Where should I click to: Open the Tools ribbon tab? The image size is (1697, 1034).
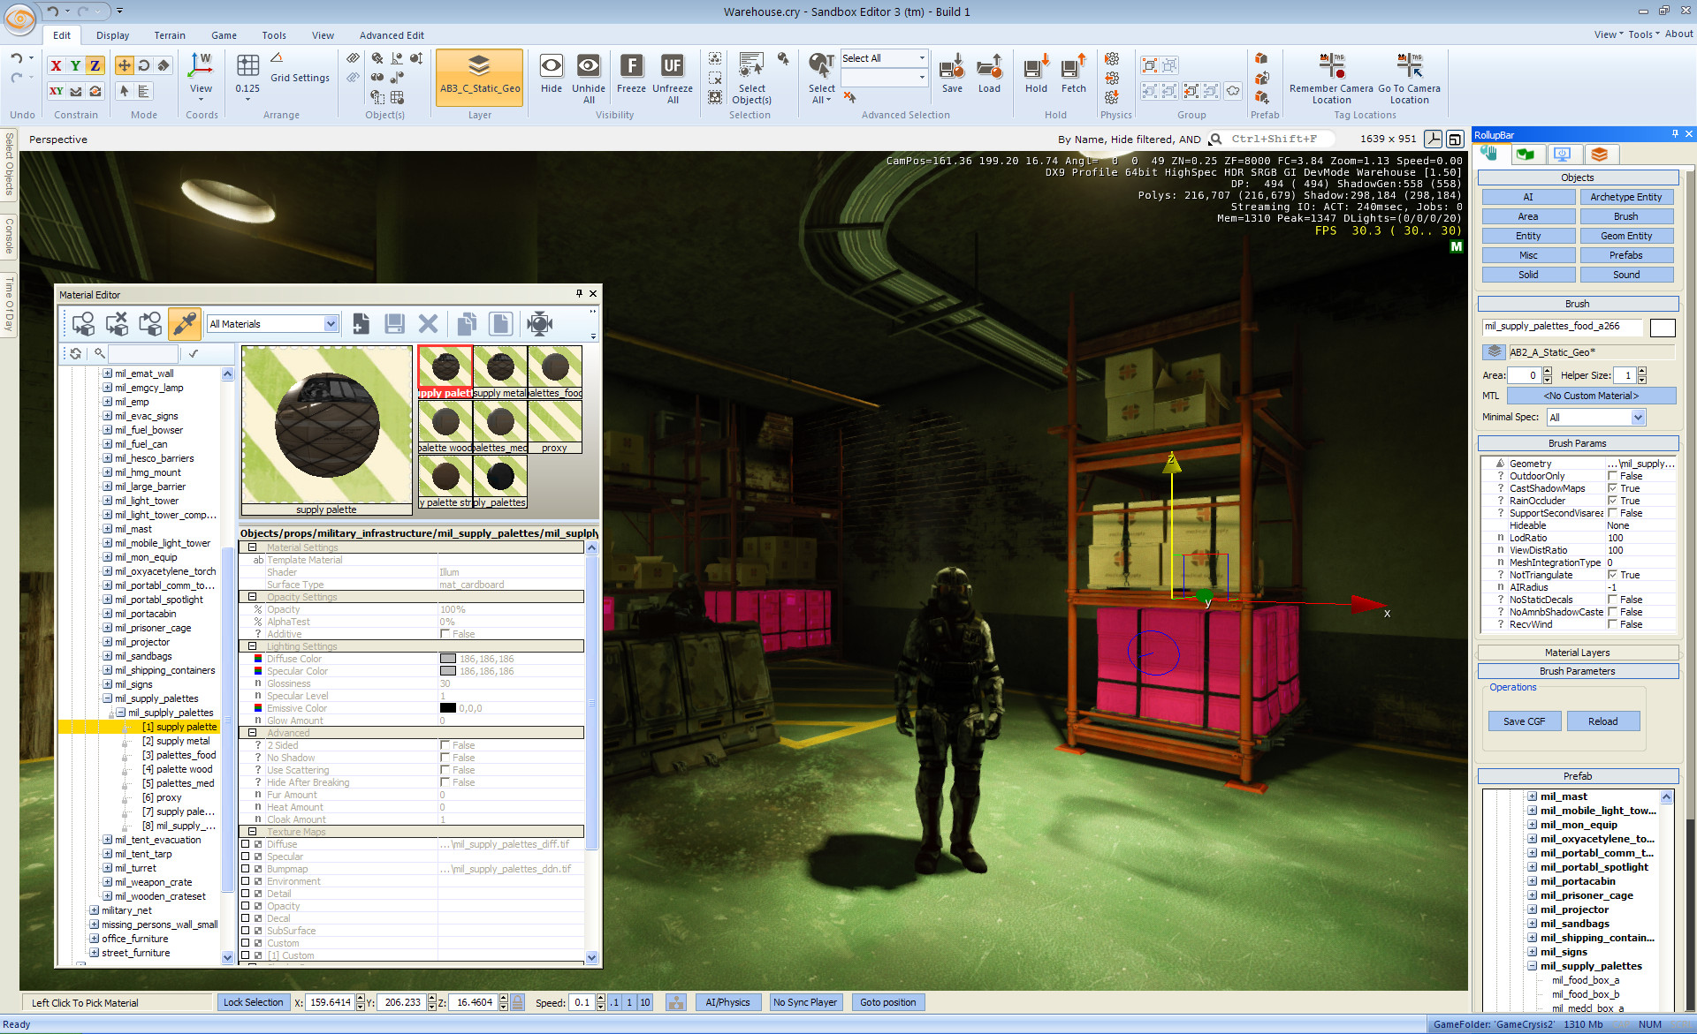[x=274, y=35]
